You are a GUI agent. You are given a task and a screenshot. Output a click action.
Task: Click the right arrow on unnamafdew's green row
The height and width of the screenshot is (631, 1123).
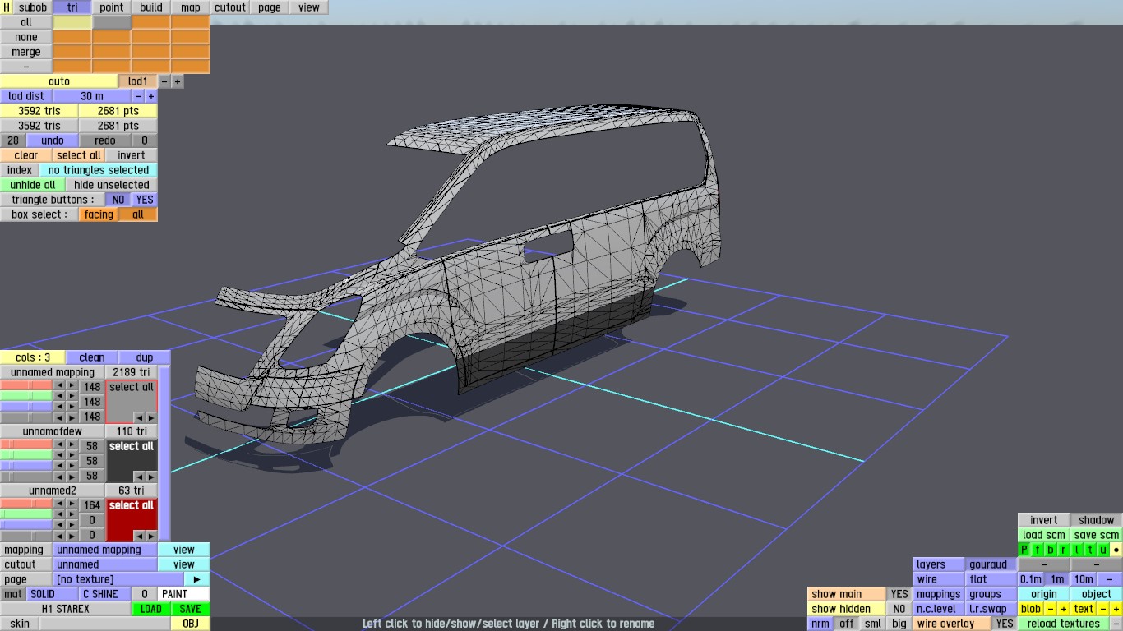click(72, 454)
